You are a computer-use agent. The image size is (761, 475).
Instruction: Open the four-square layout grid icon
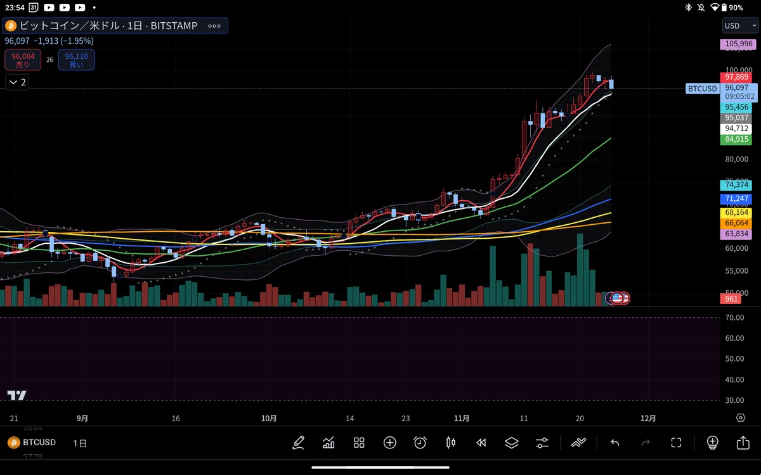tap(359, 443)
